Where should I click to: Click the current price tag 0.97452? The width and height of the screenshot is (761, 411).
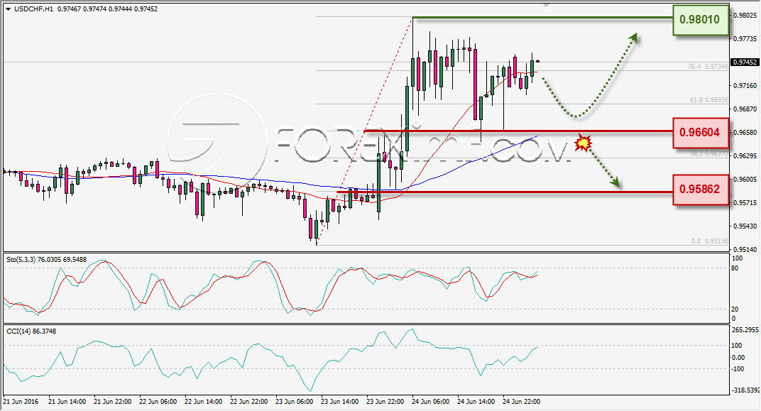(745, 62)
